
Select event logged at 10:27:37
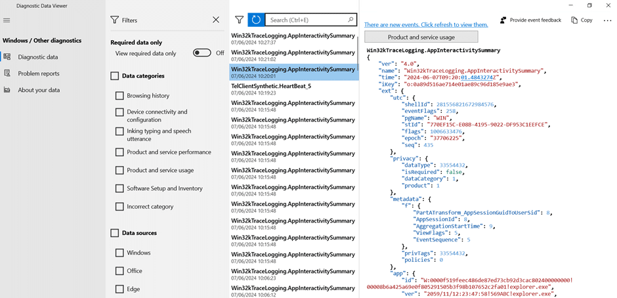tap(293, 39)
